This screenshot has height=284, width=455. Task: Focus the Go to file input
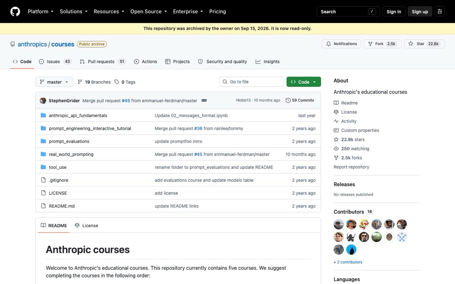(x=252, y=82)
